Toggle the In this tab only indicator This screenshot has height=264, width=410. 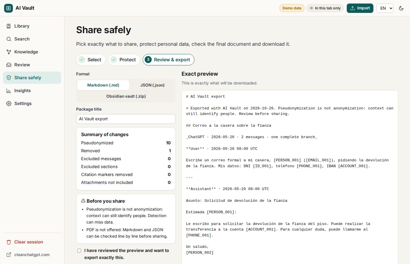point(325,8)
